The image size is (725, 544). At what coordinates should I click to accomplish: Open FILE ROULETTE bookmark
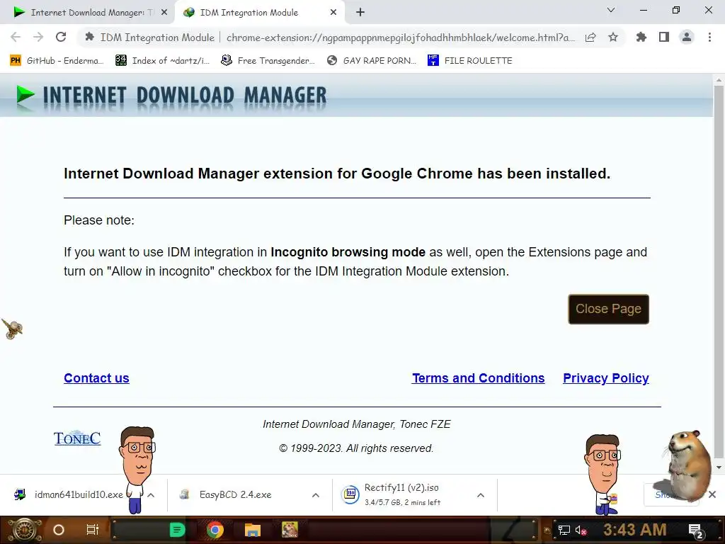pyautogui.click(x=470, y=61)
